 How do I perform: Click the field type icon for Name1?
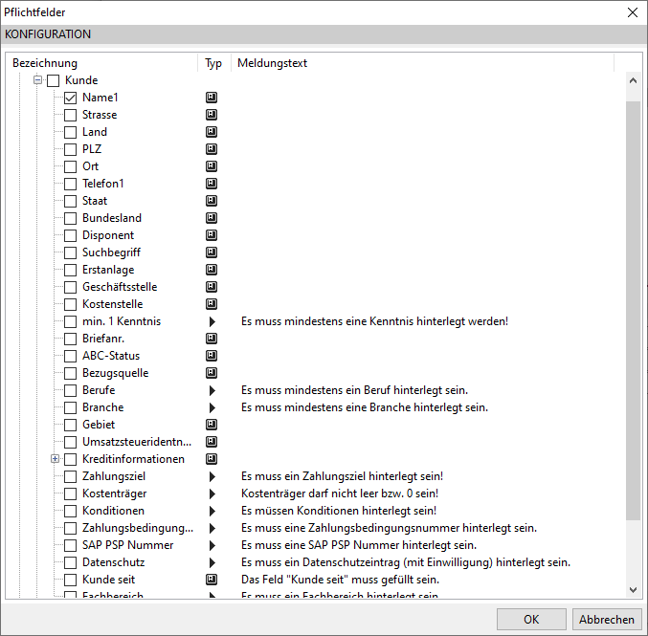click(212, 98)
